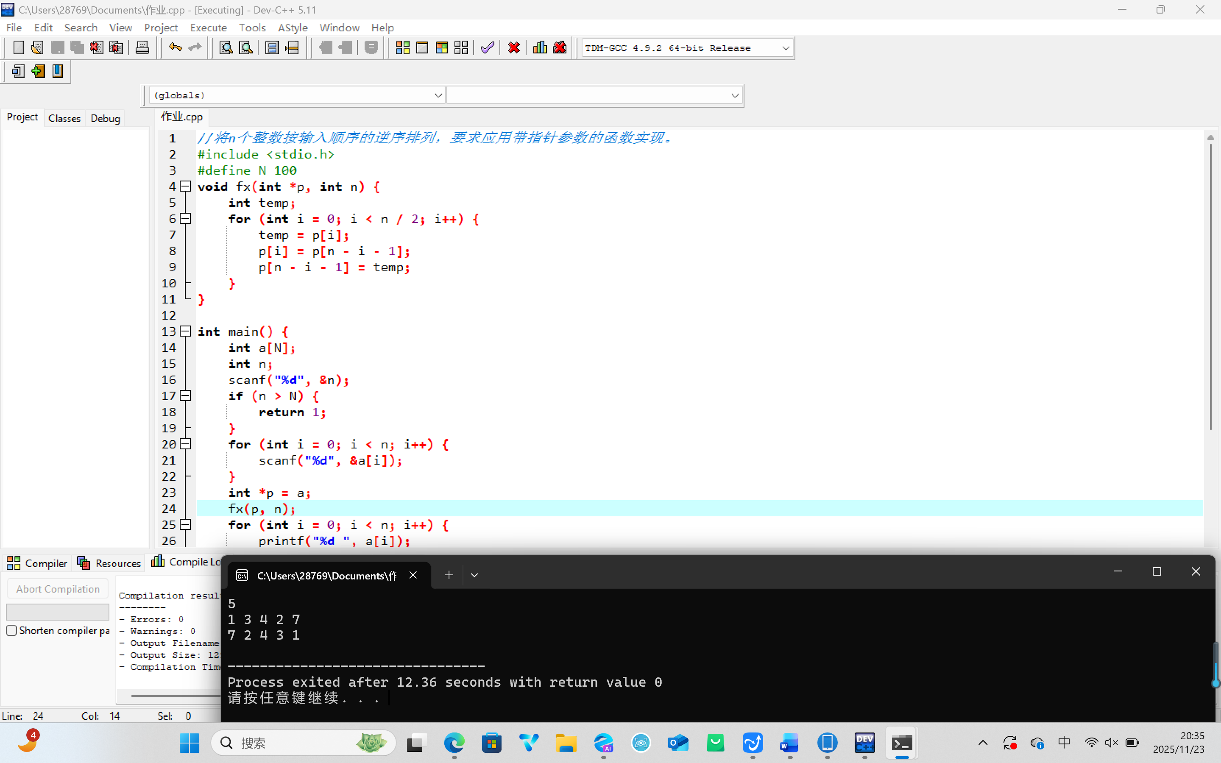This screenshot has width=1221, height=763.
Task: Click the Profile Analysis bar chart icon
Action: click(x=539, y=48)
